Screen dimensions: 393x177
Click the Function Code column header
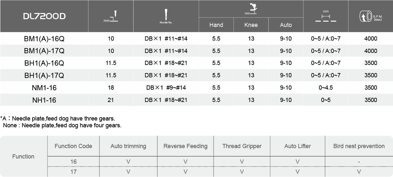click(x=73, y=146)
